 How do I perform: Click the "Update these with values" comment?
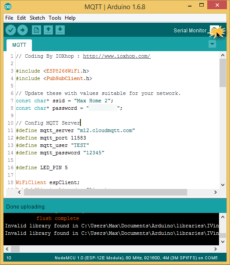tap(98, 93)
